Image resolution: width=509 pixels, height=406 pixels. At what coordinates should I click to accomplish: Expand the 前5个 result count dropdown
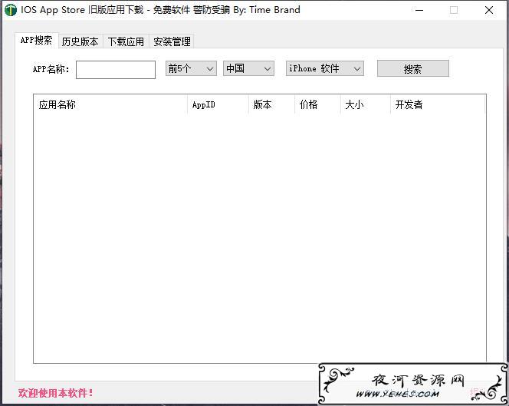click(191, 68)
